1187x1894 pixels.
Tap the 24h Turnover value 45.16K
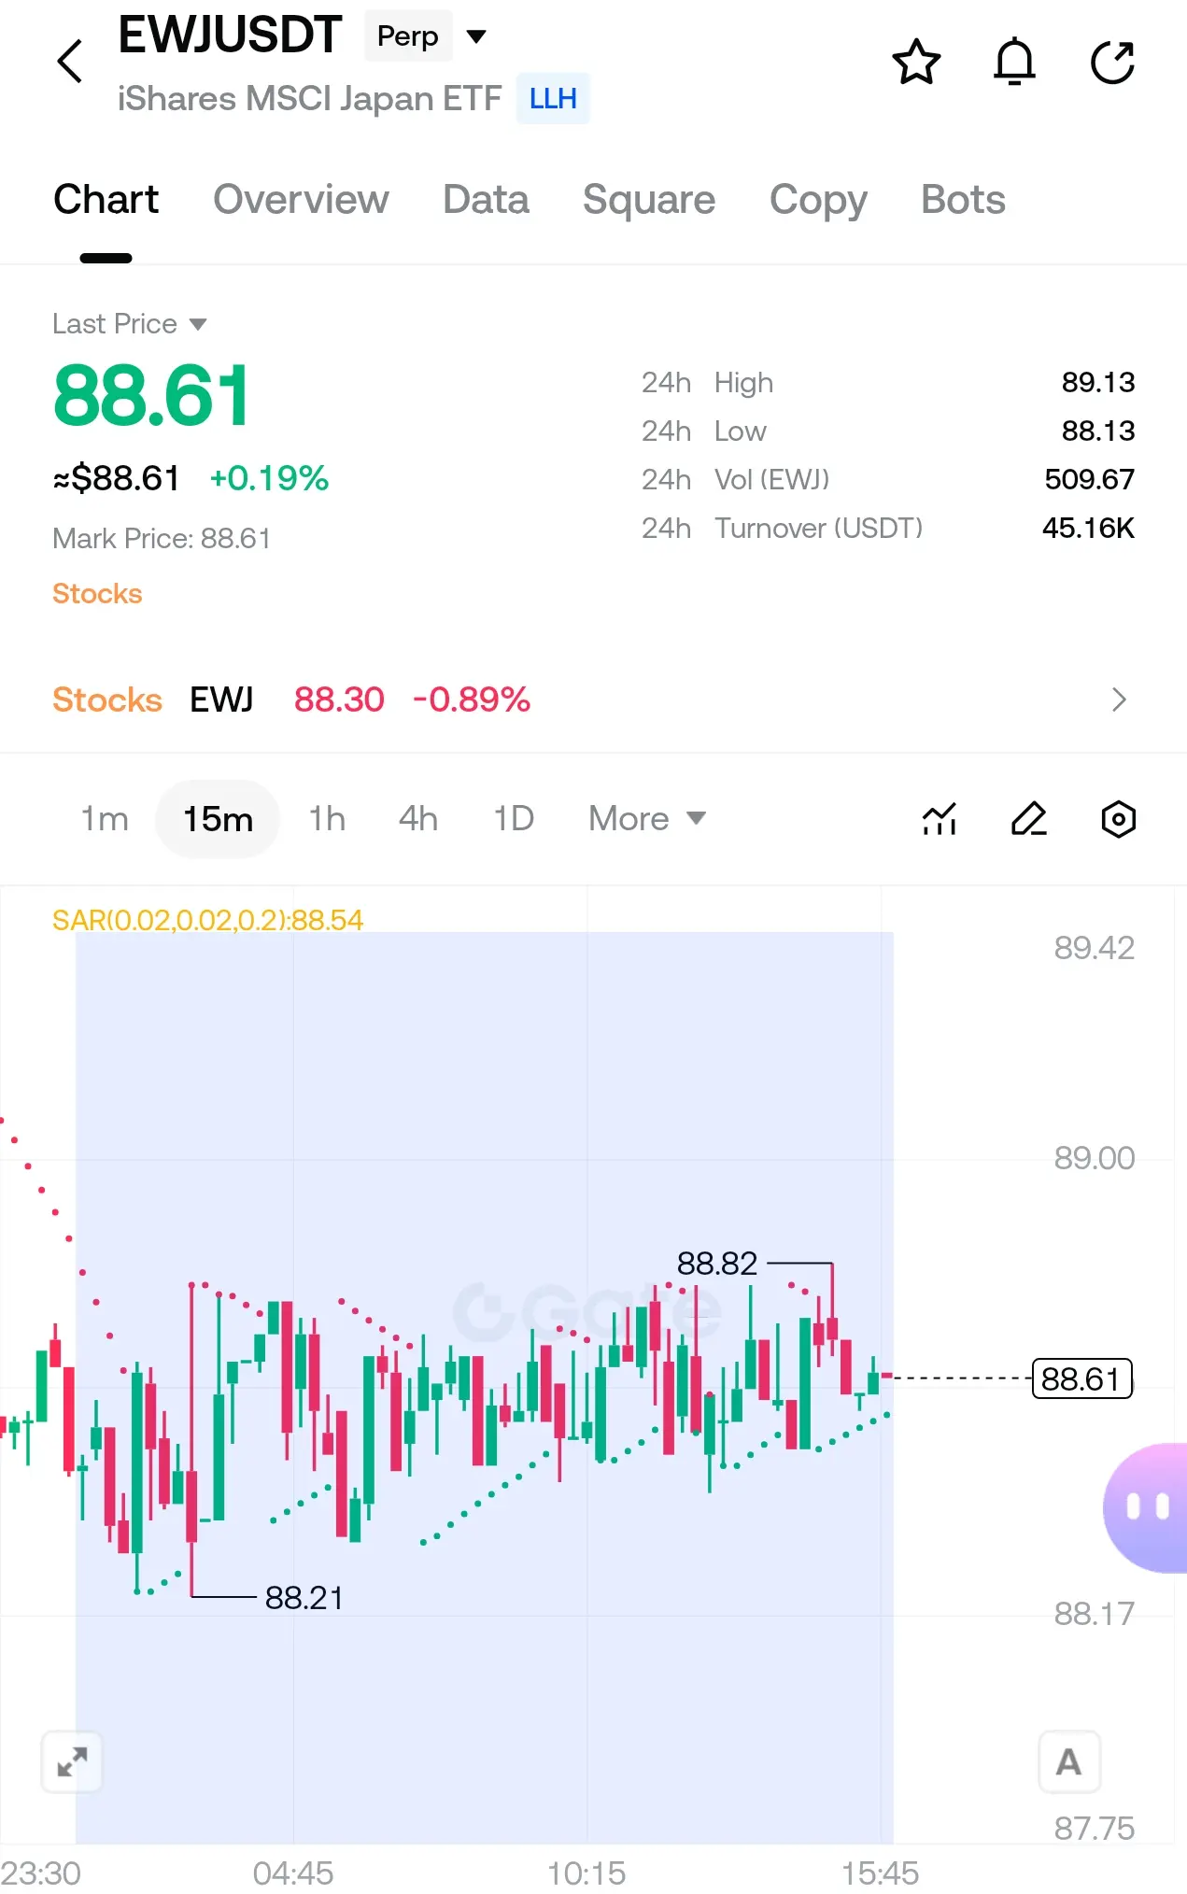point(1088,528)
